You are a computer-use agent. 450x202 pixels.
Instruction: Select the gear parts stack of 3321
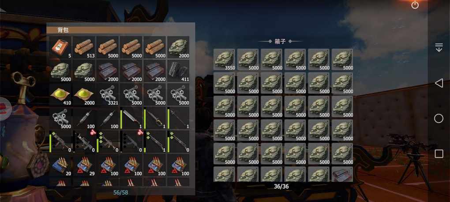click(x=107, y=94)
